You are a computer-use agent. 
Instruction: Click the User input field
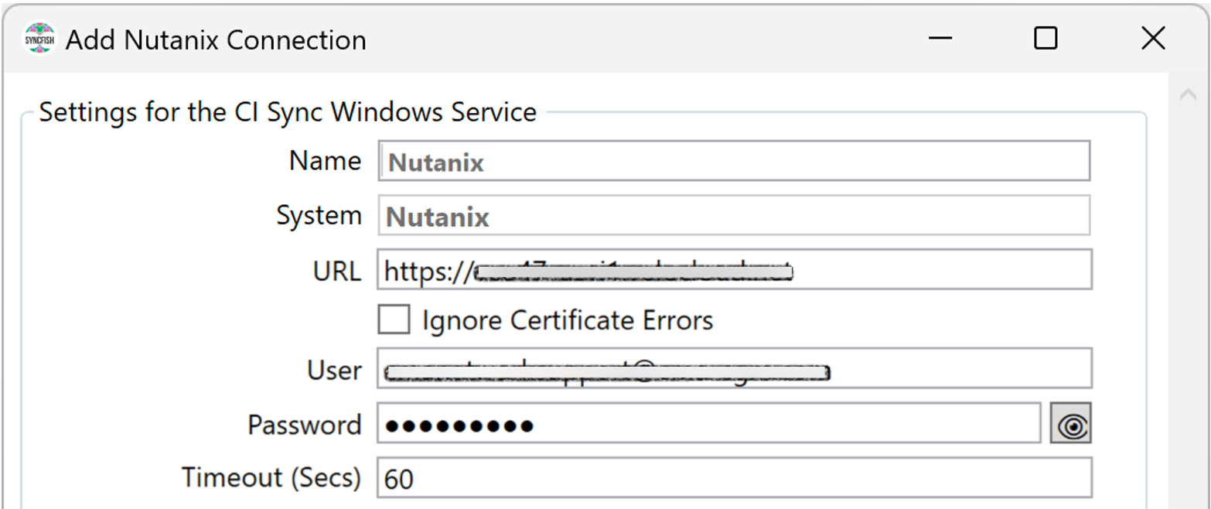tap(735, 368)
